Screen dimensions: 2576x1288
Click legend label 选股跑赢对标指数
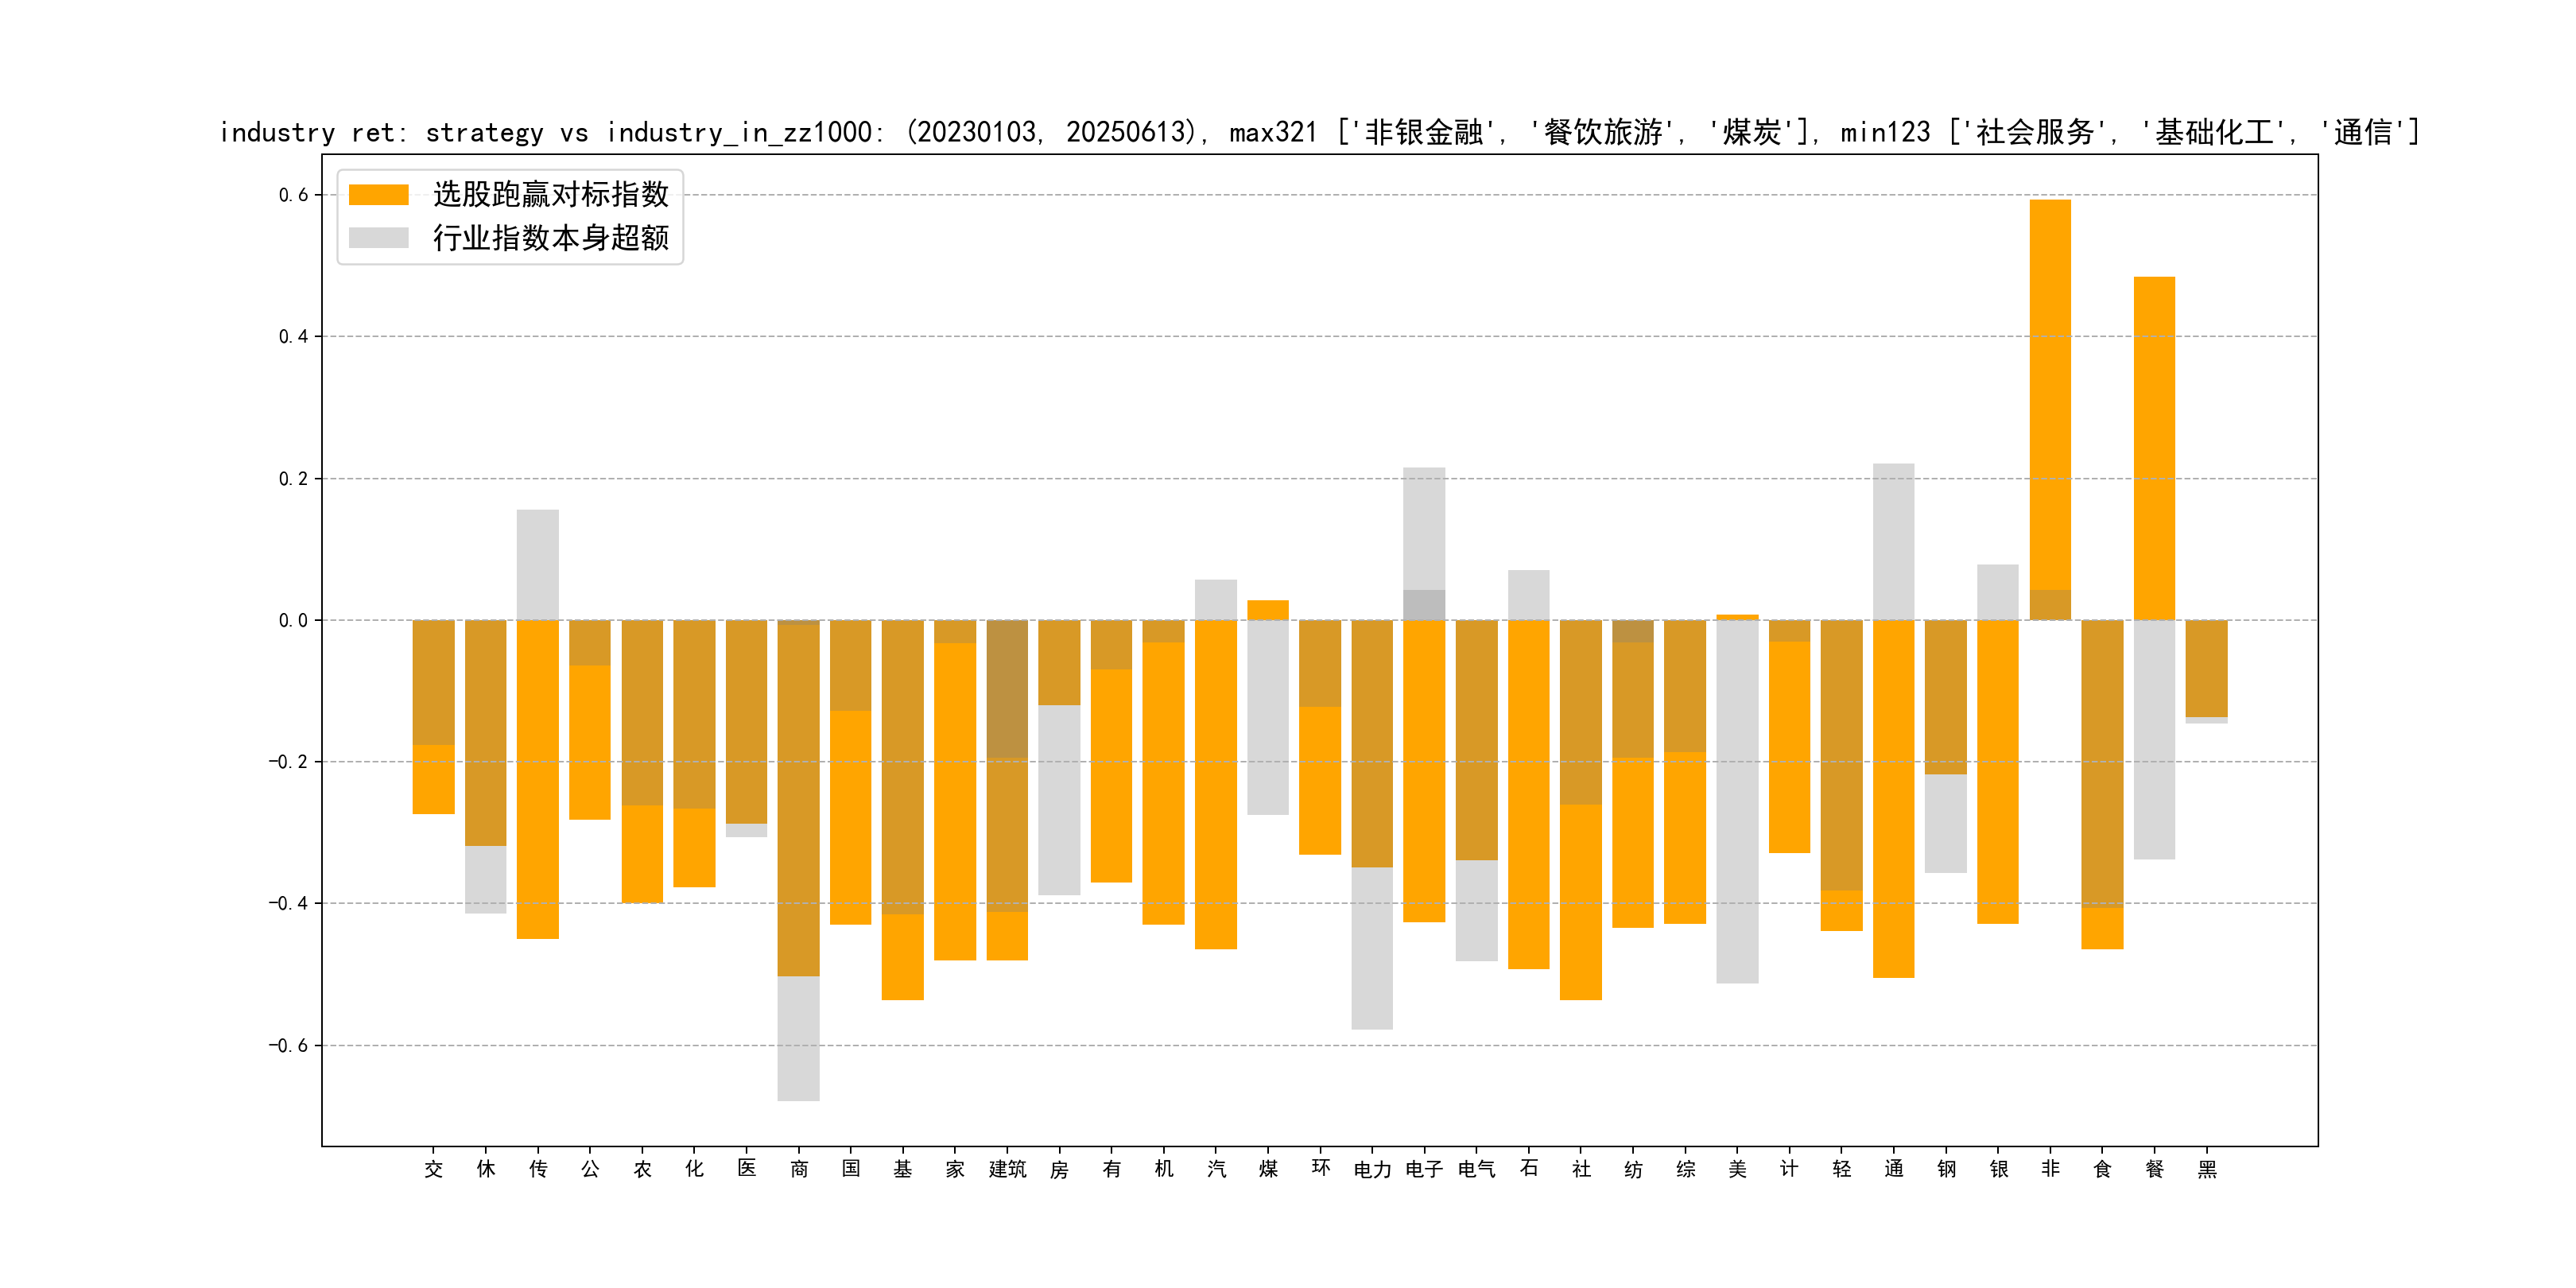(x=550, y=195)
